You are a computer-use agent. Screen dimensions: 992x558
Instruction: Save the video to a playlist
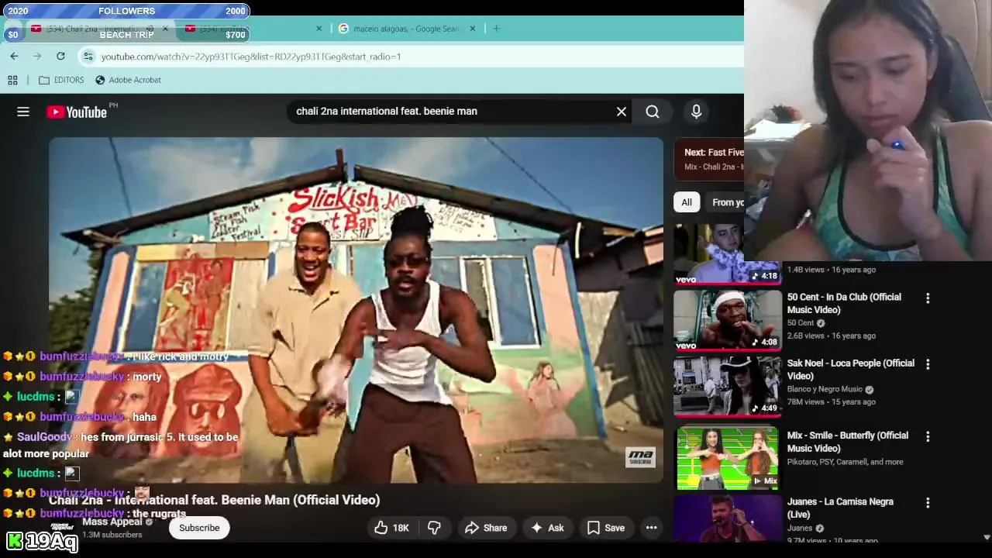[x=605, y=528]
